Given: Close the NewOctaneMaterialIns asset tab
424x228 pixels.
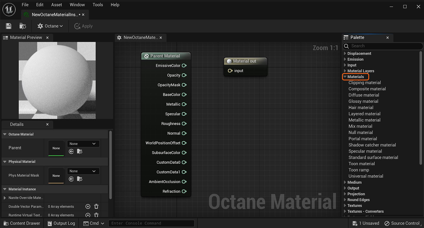Looking at the screenshot, I should tap(83, 15).
